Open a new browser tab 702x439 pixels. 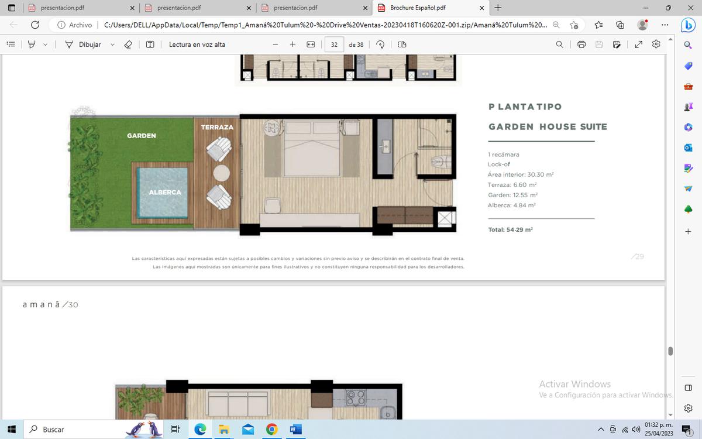pyautogui.click(x=498, y=8)
